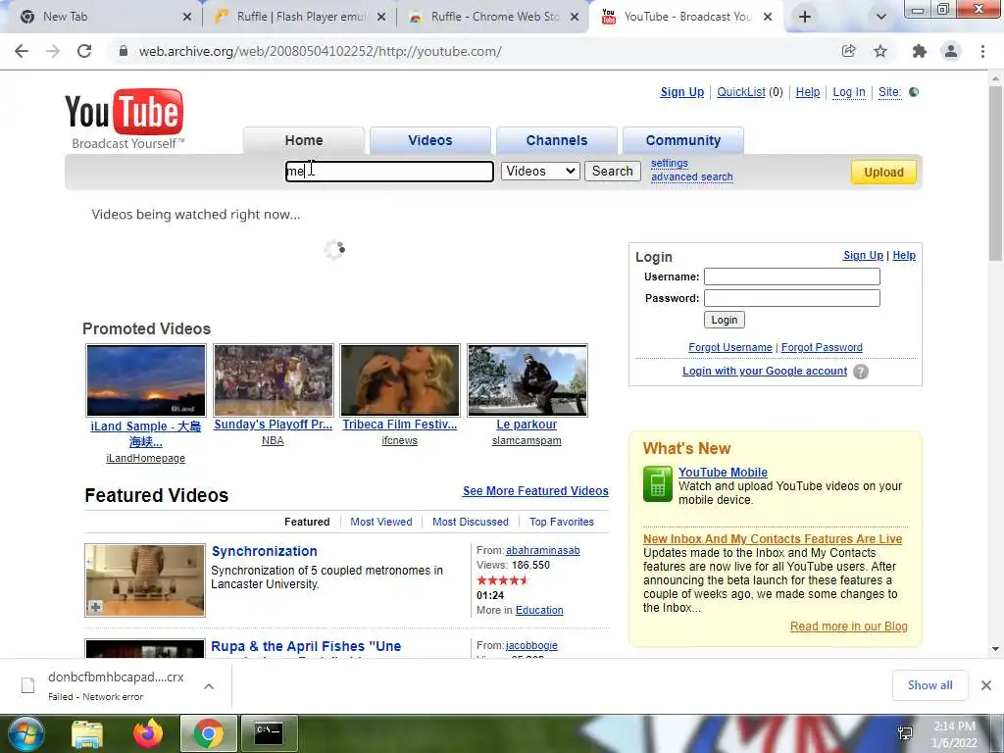Click the Login button
The image size is (1004, 753).
tap(725, 320)
